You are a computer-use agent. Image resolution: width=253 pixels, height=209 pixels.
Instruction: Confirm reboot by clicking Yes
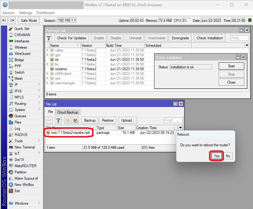[217, 156]
